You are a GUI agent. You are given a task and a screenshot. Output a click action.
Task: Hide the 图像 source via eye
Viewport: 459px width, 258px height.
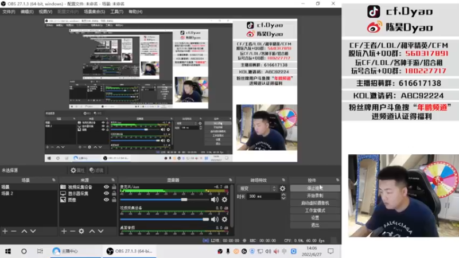(x=106, y=200)
